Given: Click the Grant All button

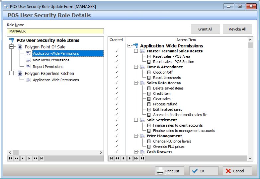Looking at the screenshot, I should click(206, 29).
